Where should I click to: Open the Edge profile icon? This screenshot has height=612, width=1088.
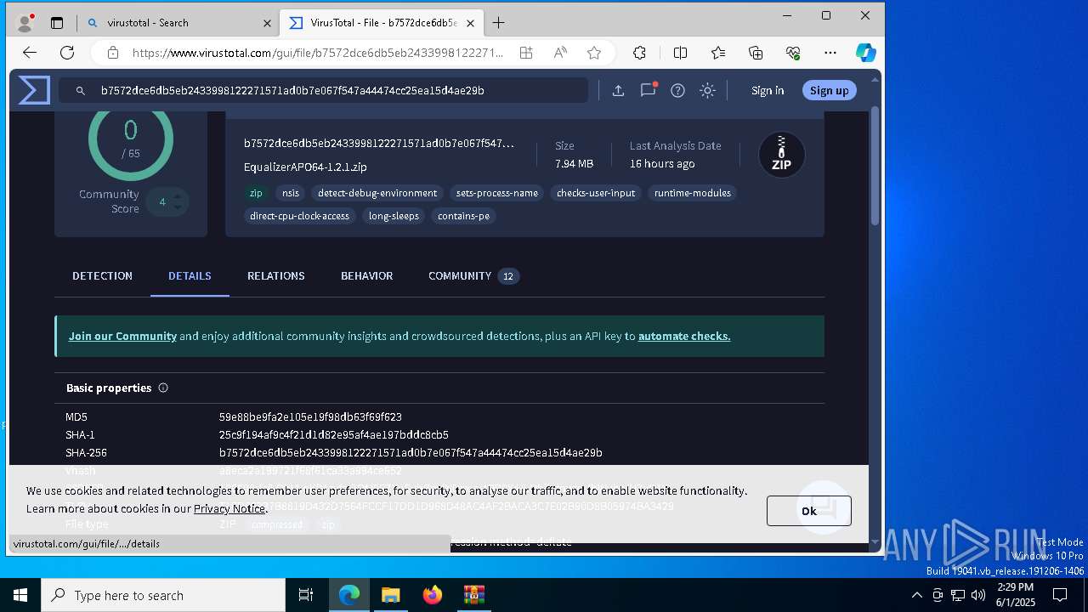(25, 23)
